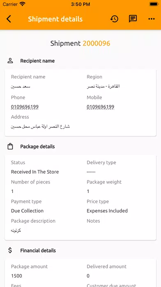Tap the Package amount 1500 value
161x287 pixels.
(16, 276)
